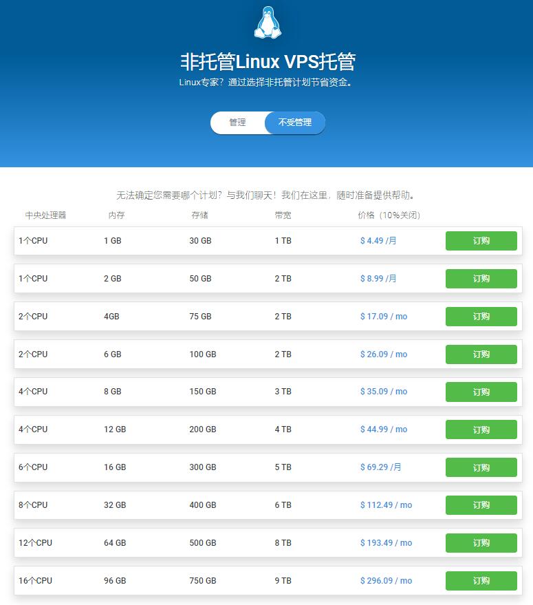Image resolution: width=533 pixels, height=605 pixels.
Task: Click the $4.49 /月 price link
Action: coord(378,241)
